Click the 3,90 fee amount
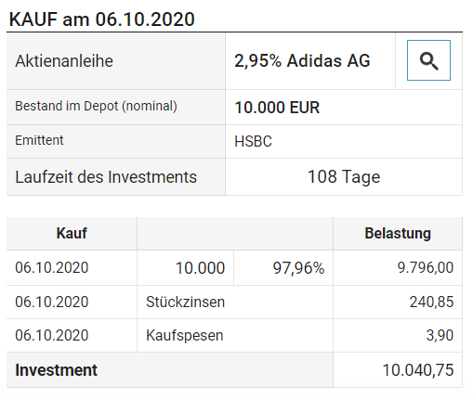This screenshot has width=473, height=399. pos(440,335)
